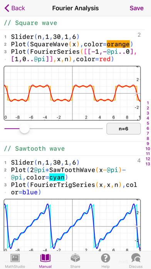Click the square wave plot

point(72,93)
